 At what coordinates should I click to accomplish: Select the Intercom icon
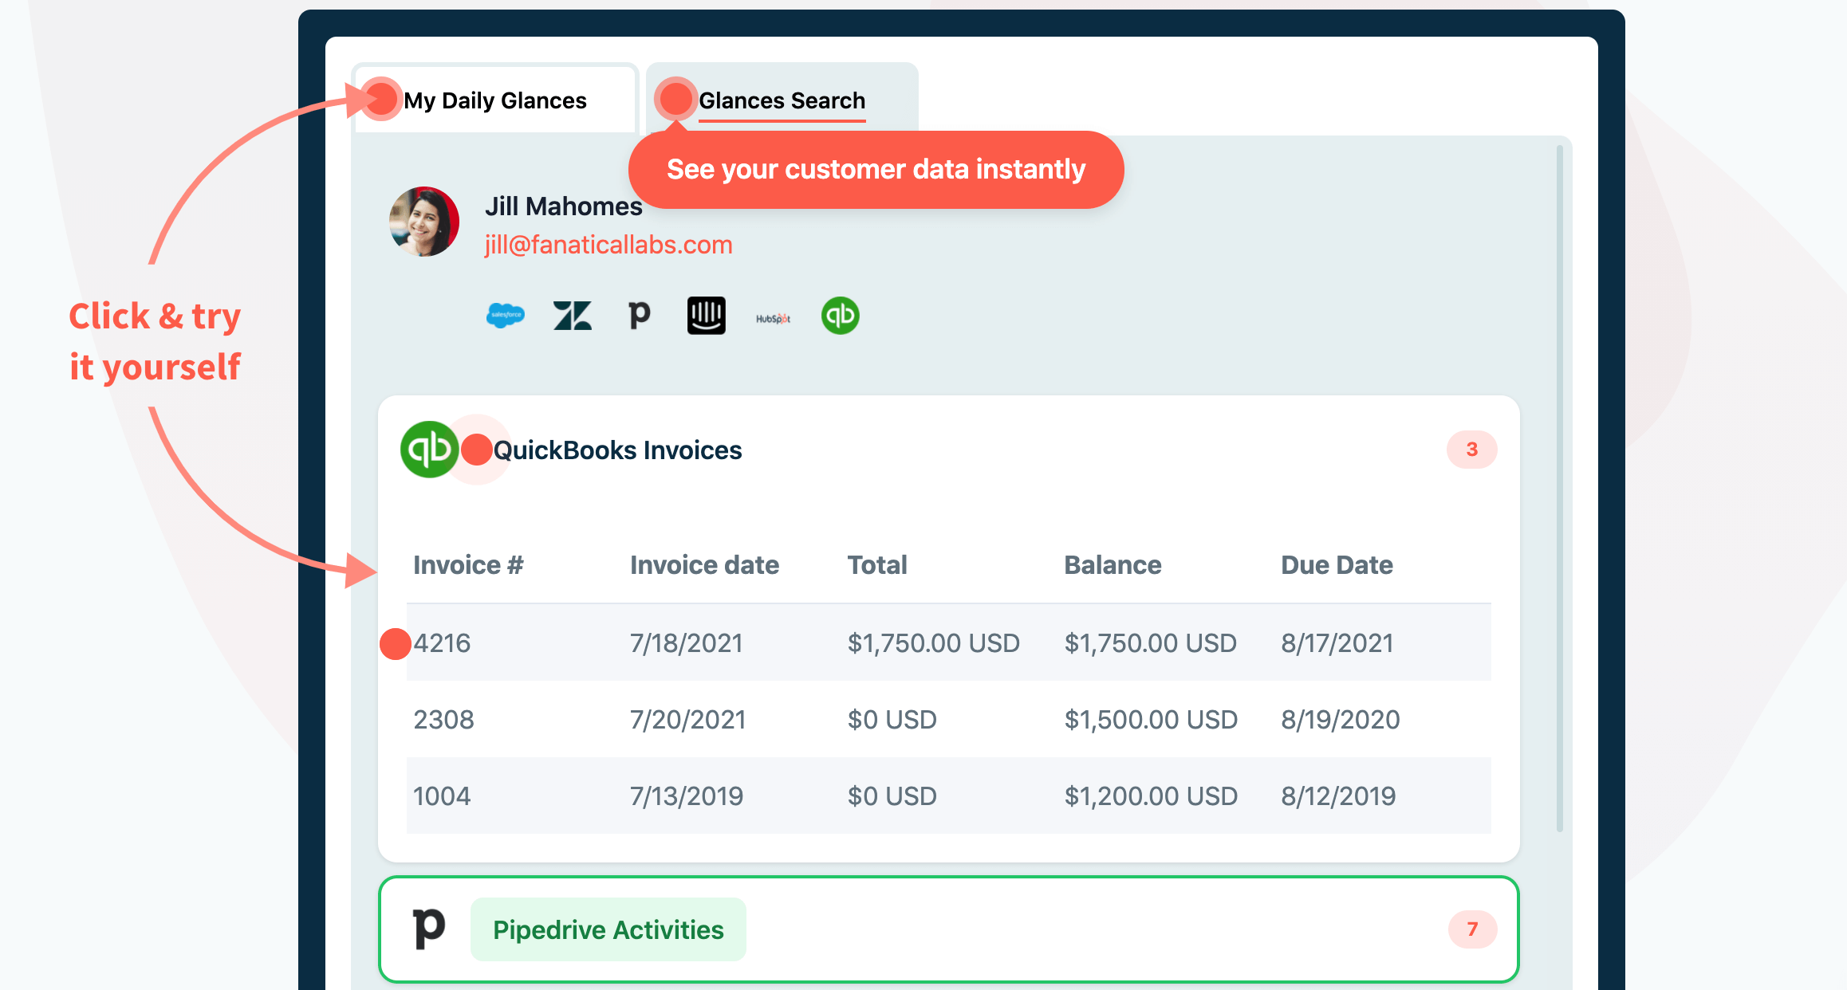[706, 316]
